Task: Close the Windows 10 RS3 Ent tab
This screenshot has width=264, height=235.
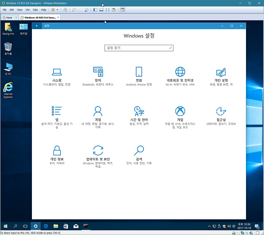Action: pos(58,18)
